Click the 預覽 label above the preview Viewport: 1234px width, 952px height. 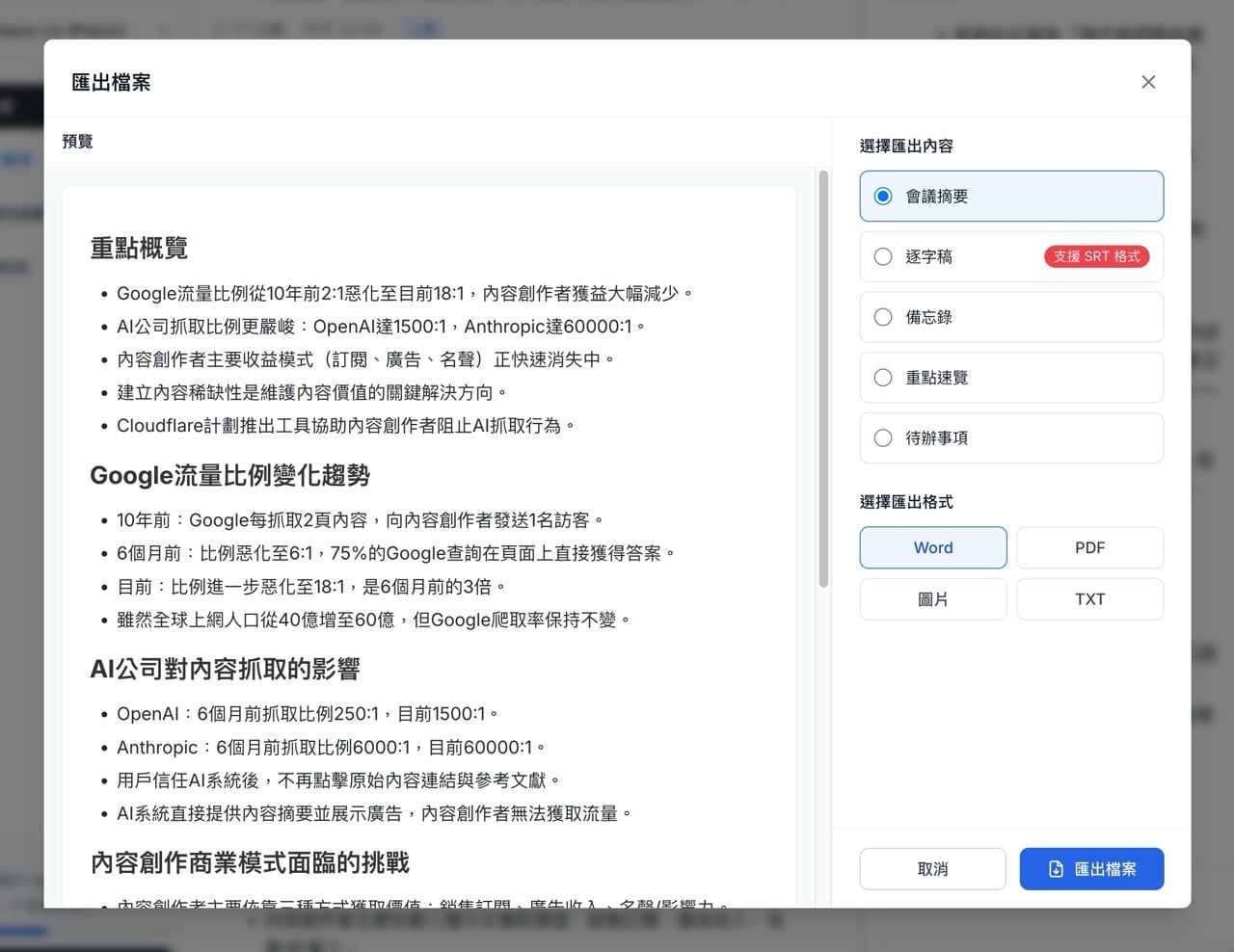77,142
